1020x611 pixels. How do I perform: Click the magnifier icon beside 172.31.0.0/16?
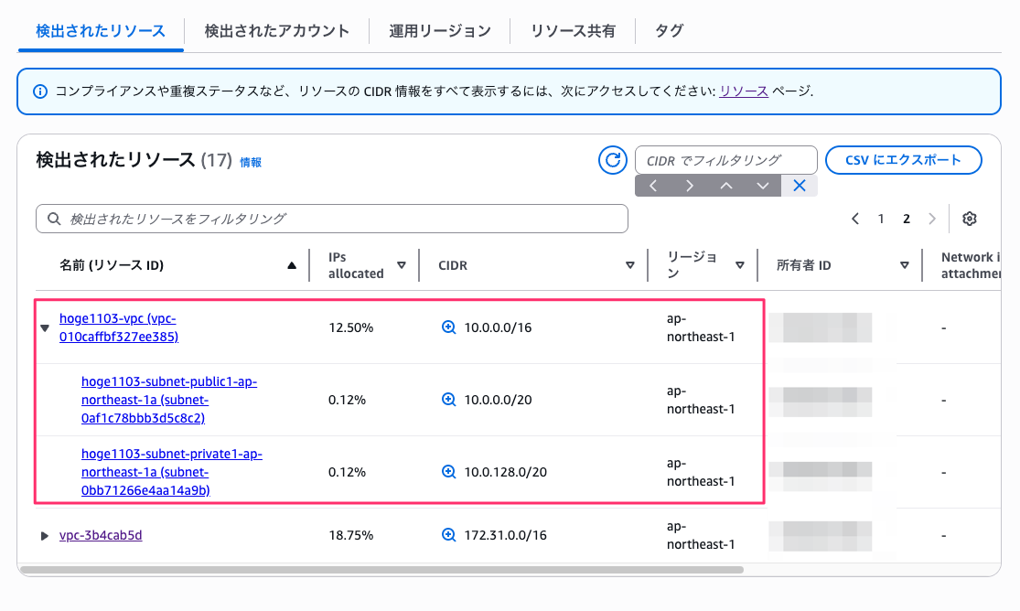[448, 535]
